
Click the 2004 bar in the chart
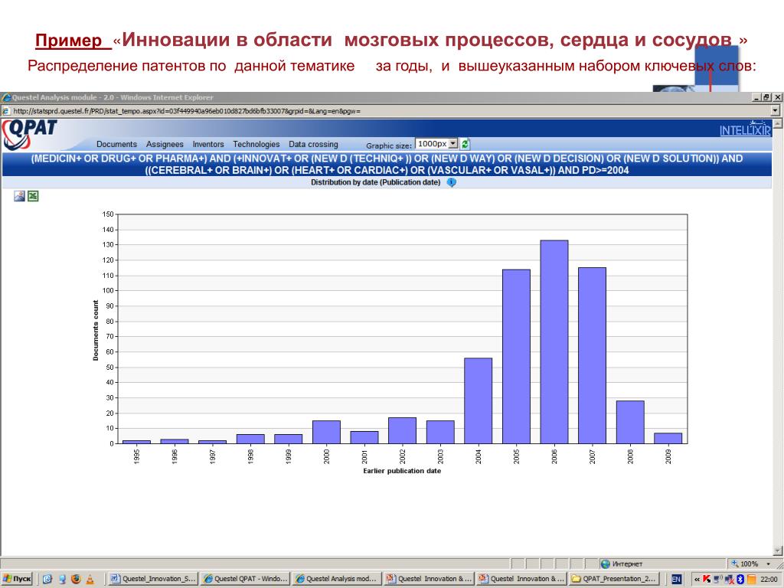click(x=478, y=400)
